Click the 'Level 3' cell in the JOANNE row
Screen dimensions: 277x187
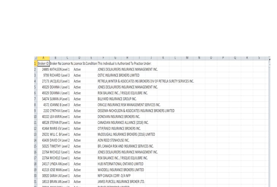[x=67, y=105]
